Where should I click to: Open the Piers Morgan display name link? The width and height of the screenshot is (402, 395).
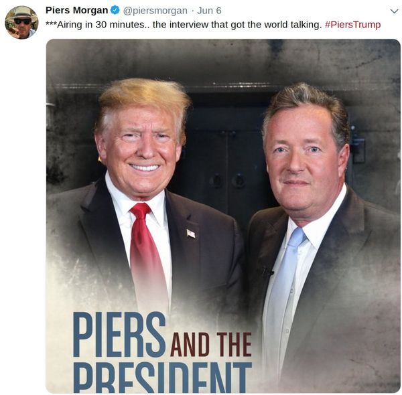pos(76,10)
